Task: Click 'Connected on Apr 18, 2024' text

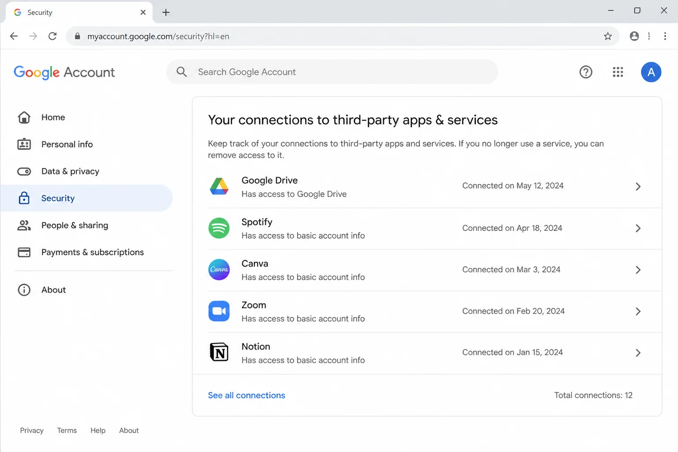Action: coord(512,228)
